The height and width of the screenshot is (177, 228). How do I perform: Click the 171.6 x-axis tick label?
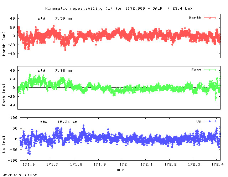[x=28, y=165]
